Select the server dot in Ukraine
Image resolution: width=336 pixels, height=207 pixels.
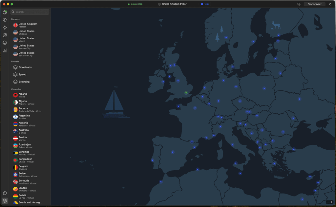pyautogui.click(x=299, y=99)
